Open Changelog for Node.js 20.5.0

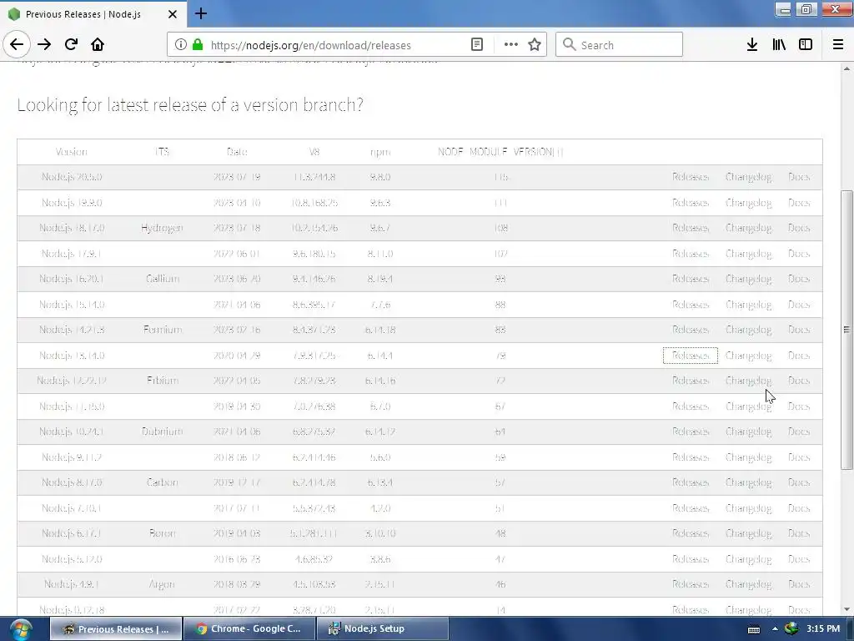(x=748, y=177)
